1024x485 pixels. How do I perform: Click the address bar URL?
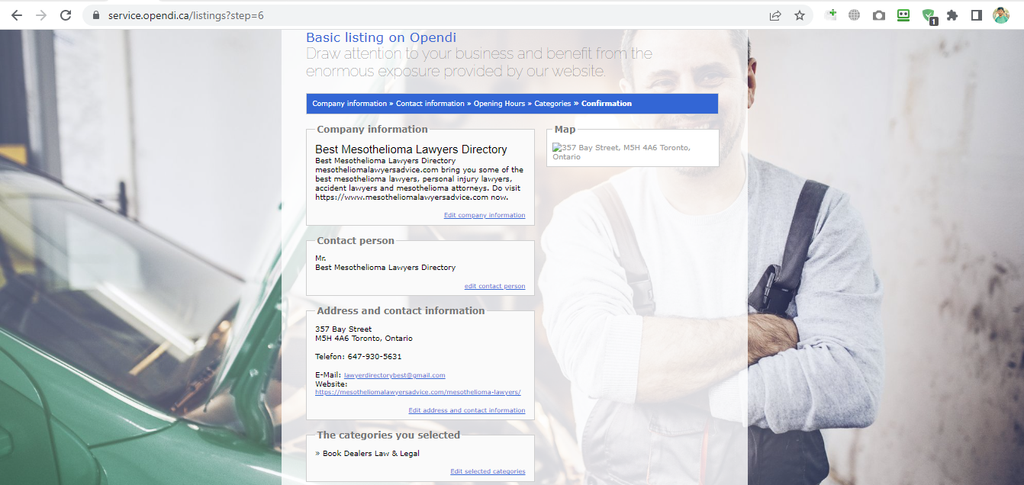(x=186, y=15)
